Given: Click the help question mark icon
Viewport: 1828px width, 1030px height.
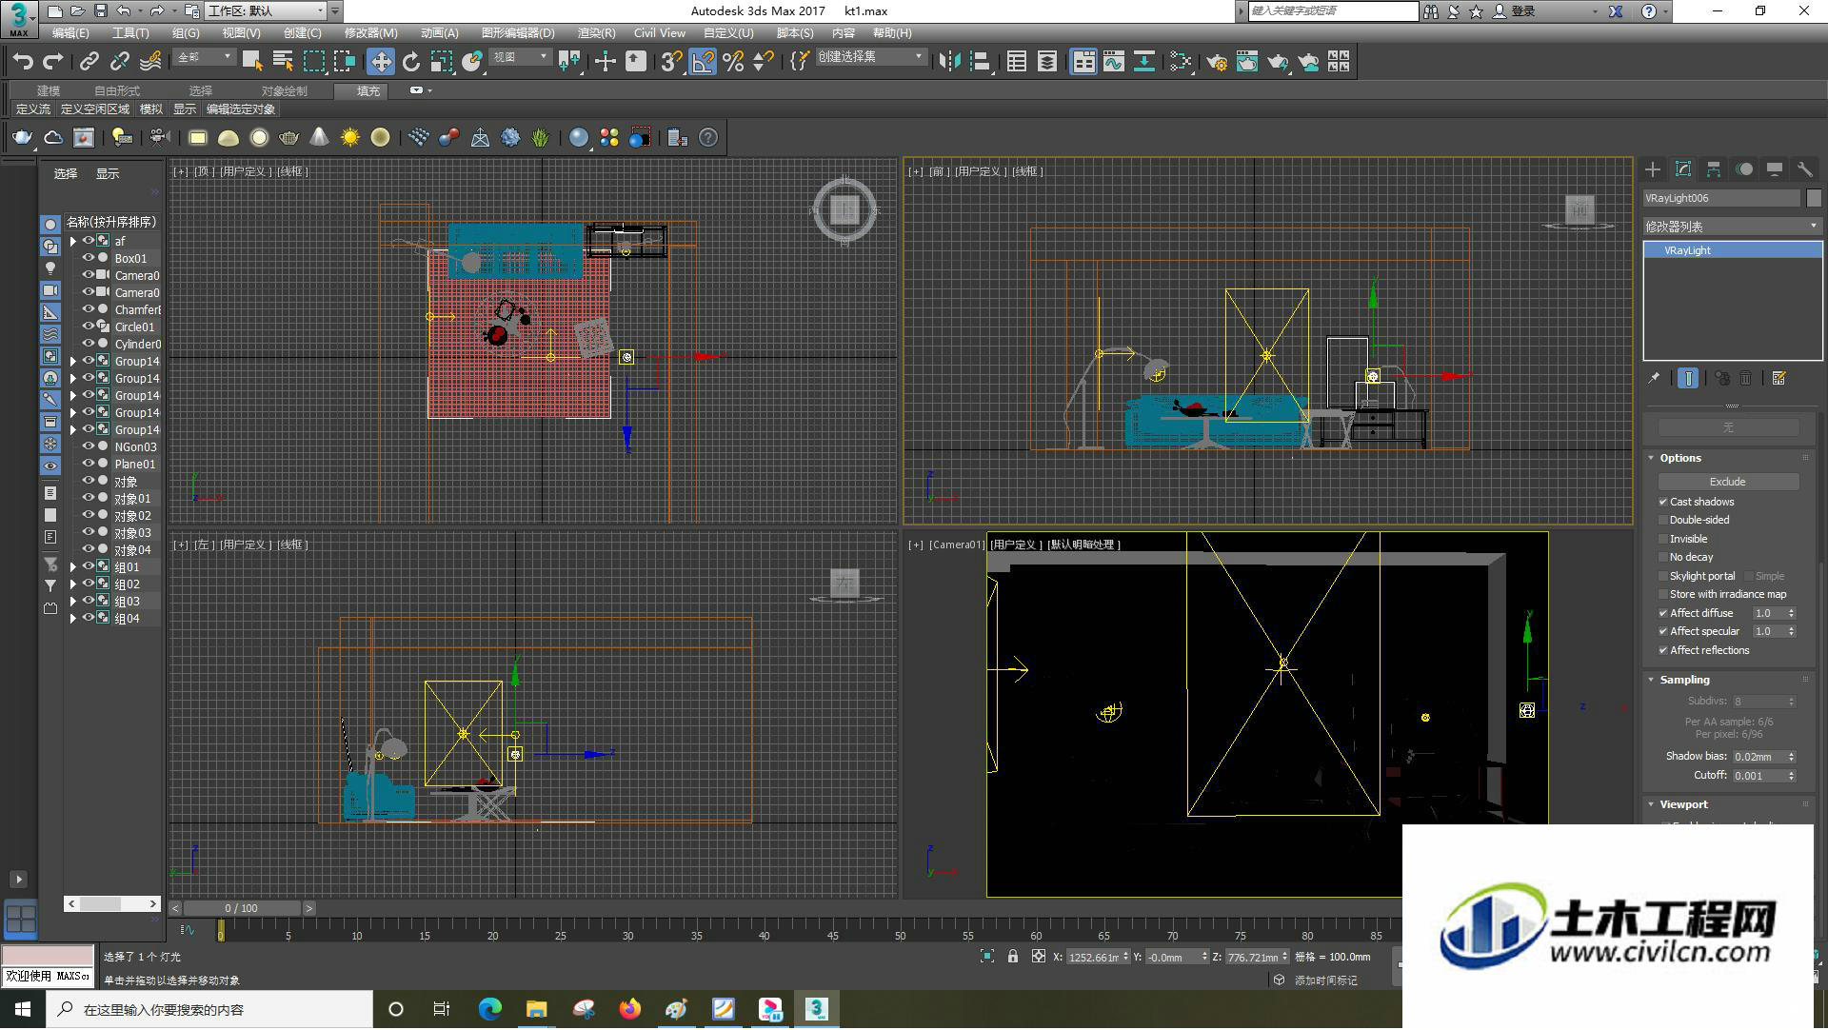Looking at the screenshot, I should pos(708,138).
